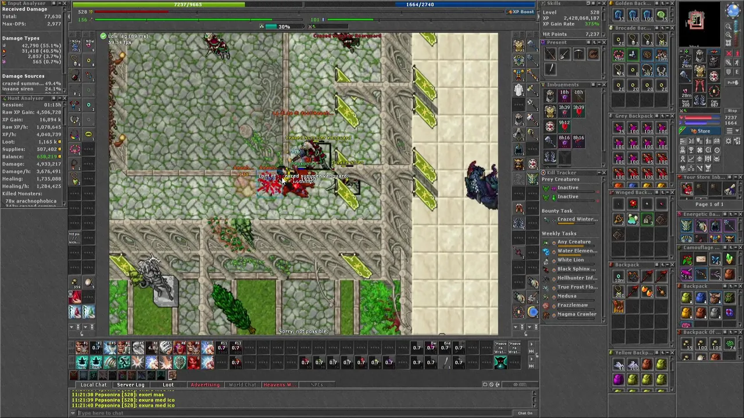Click the round shield spell on action bar
Viewport: 744px width, 418px height.
(180, 362)
